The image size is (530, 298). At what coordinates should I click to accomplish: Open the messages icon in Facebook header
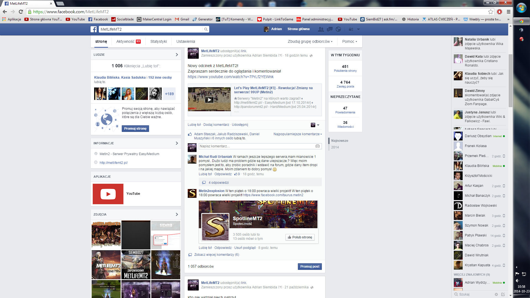coord(330,29)
